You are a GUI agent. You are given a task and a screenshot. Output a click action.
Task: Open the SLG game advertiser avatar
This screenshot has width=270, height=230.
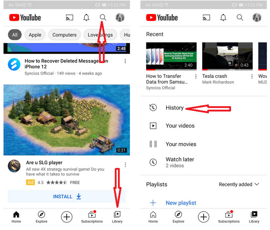(14, 166)
